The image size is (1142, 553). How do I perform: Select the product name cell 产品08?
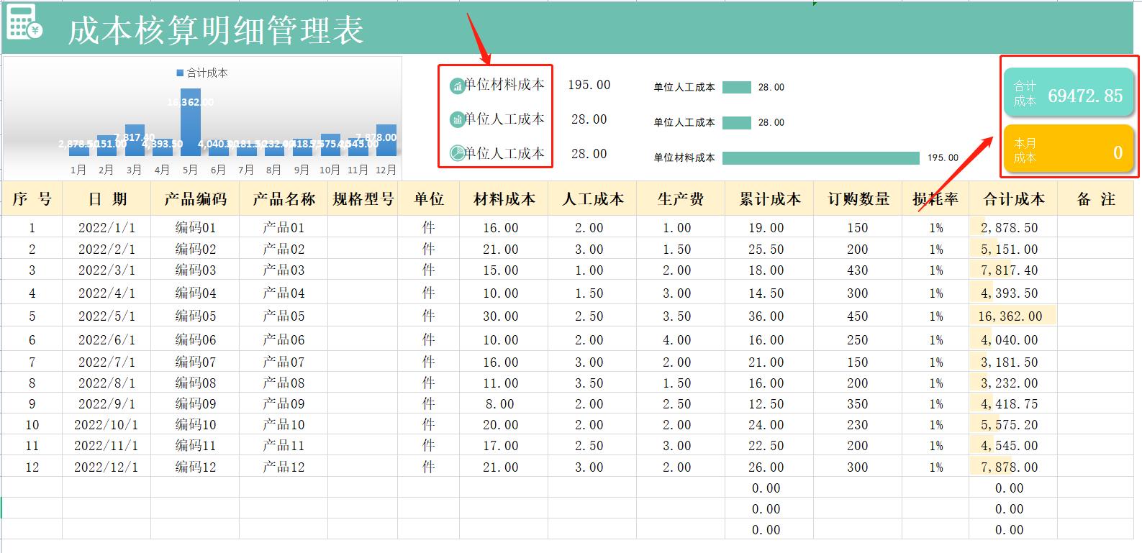point(284,383)
